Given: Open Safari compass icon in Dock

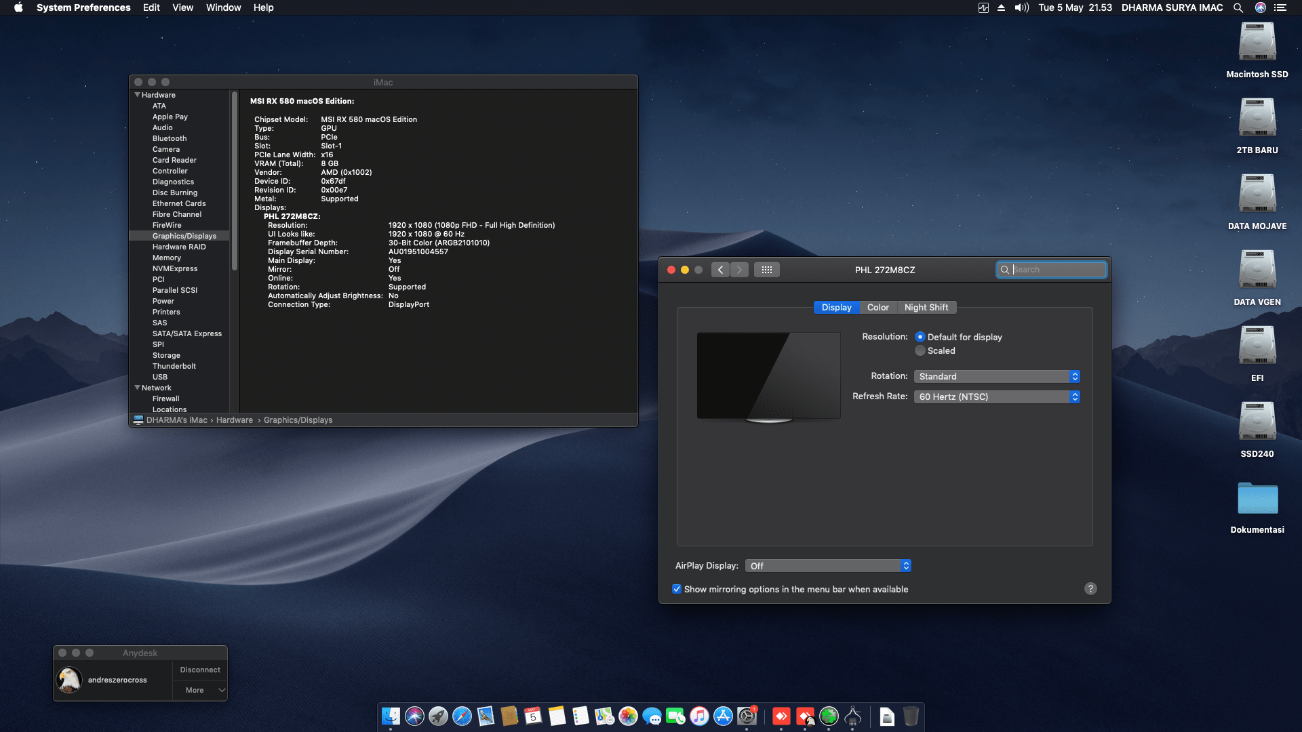Looking at the screenshot, I should pyautogui.click(x=462, y=716).
